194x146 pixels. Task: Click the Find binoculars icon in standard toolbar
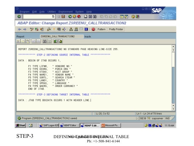click(x=90, y=16)
